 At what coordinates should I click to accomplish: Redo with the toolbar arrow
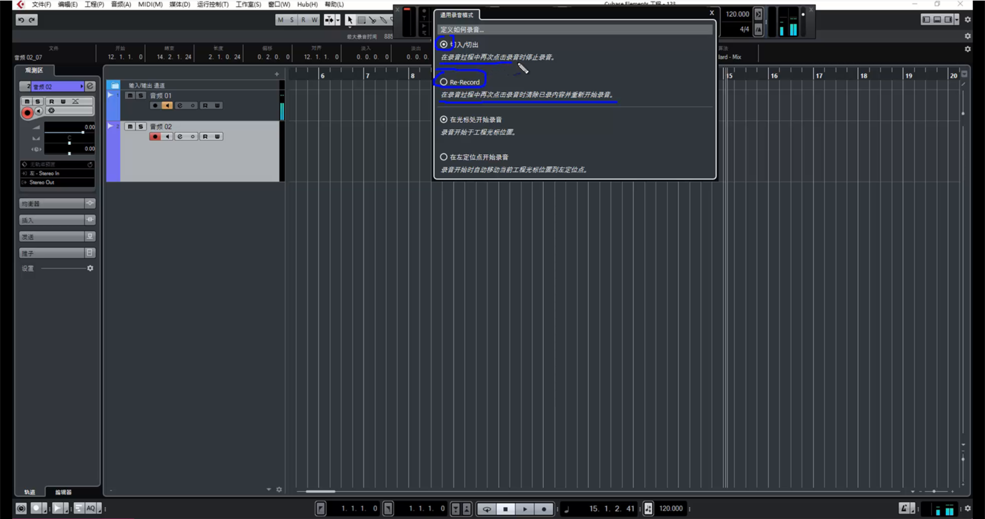point(32,20)
